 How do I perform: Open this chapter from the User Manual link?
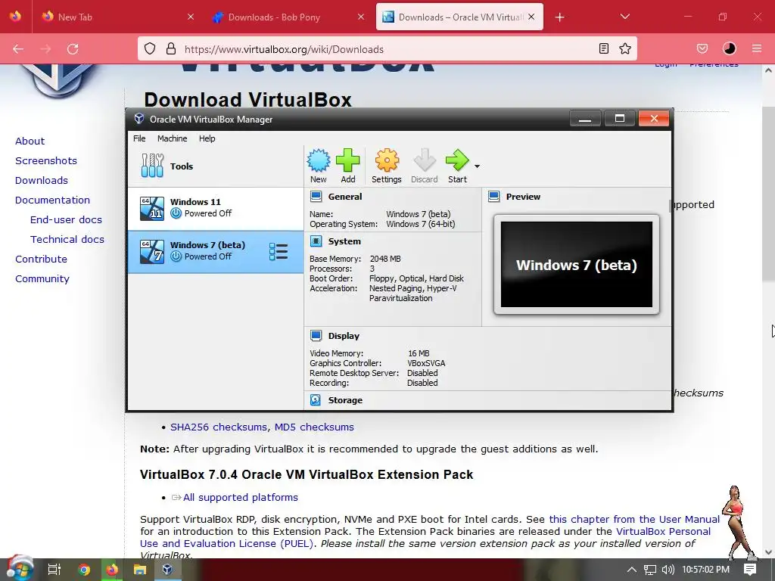(634, 519)
